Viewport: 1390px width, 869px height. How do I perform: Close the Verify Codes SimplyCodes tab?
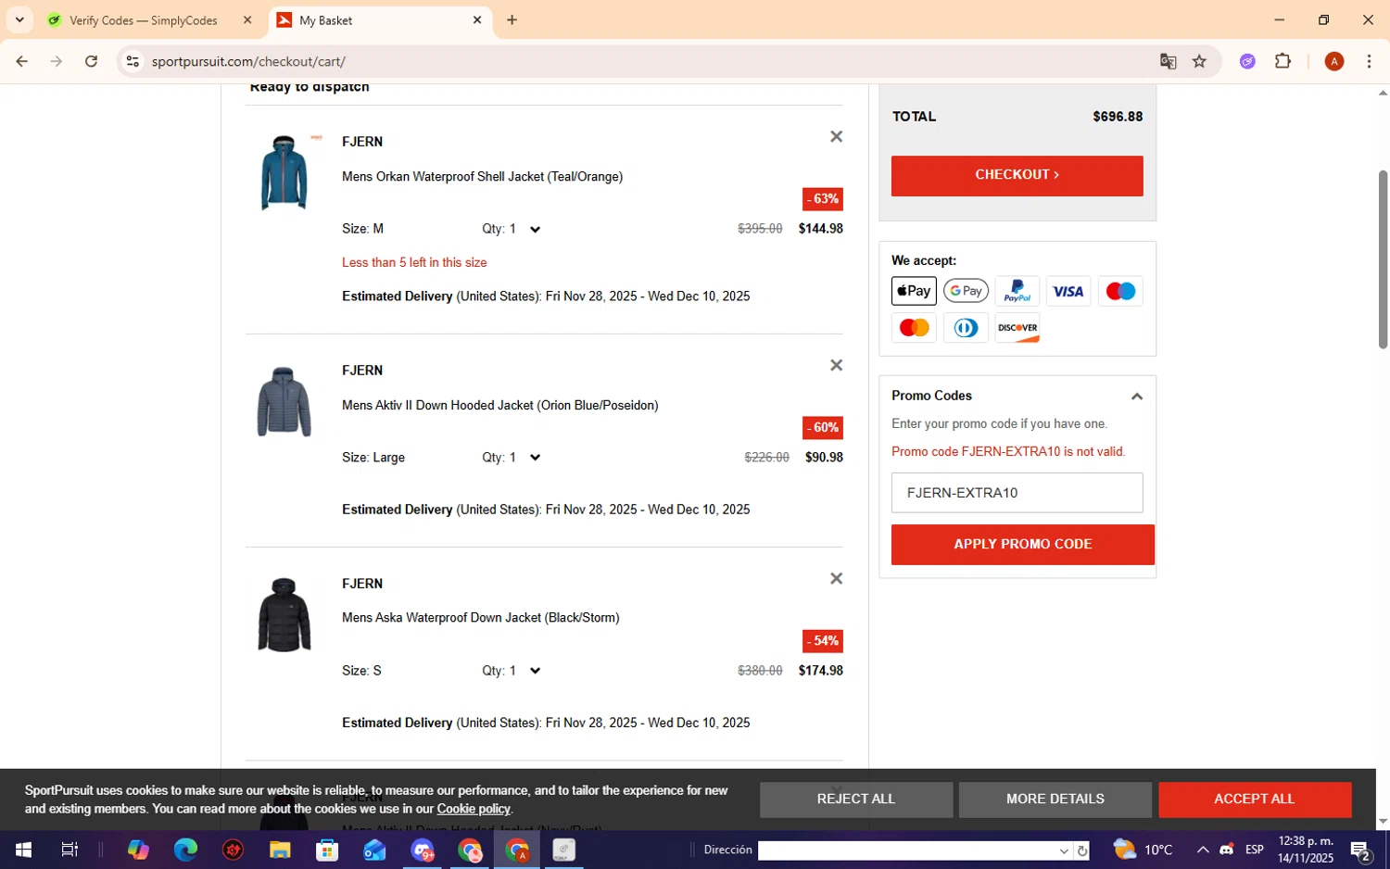[247, 19]
